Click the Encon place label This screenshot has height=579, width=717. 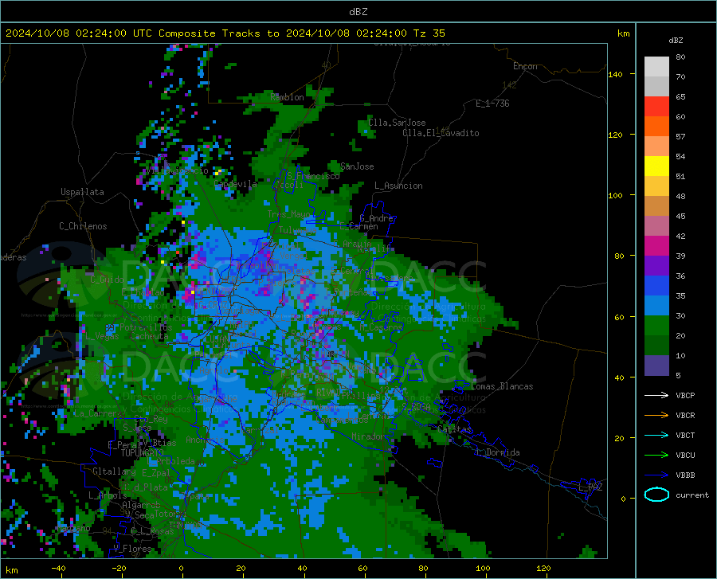pyautogui.click(x=525, y=66)
